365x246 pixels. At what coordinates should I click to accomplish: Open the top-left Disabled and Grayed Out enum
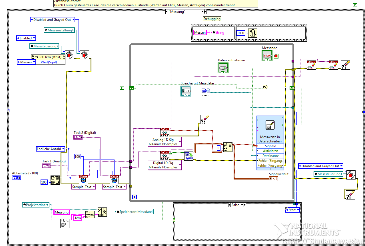(x=53, y=20)
